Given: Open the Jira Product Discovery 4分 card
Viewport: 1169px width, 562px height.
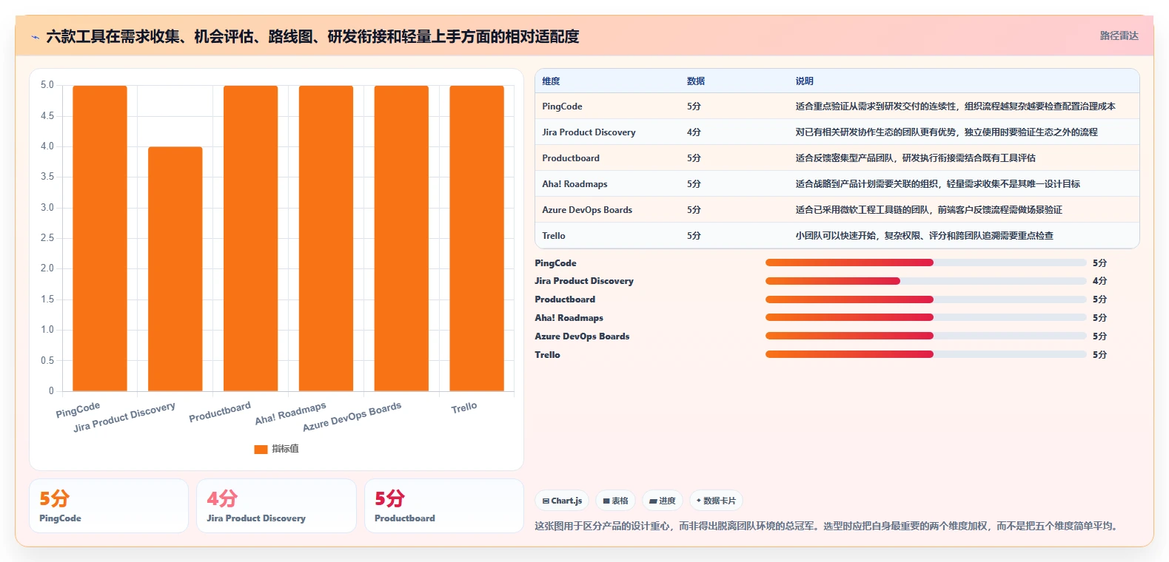Looking at the screenshot, I should [x=276, y=506].
